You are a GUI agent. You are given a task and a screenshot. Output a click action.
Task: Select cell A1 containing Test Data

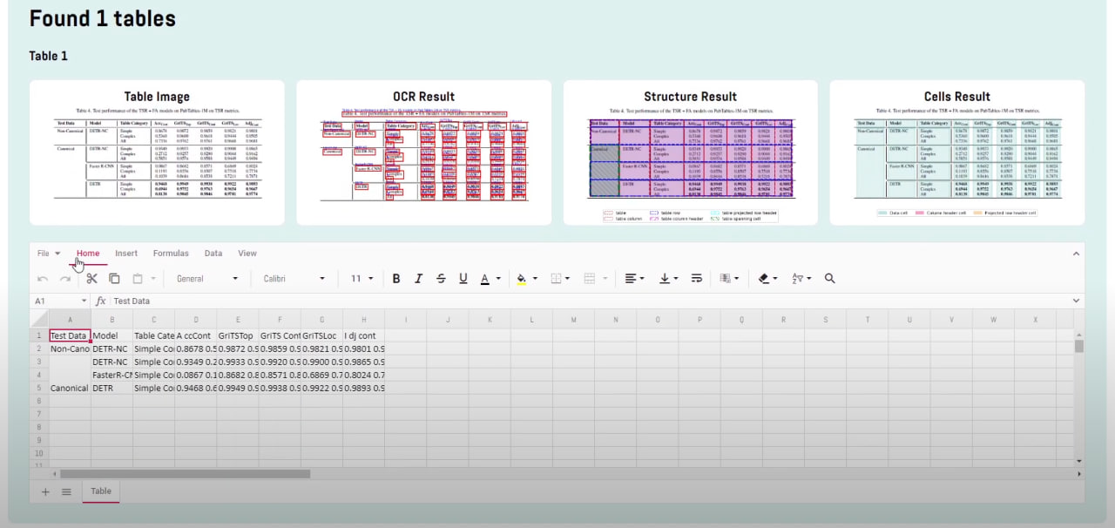(70, 335)
